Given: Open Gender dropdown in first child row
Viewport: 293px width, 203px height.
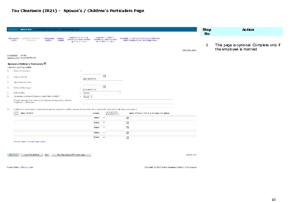Looking at the screenshot, I should [99, 118].
